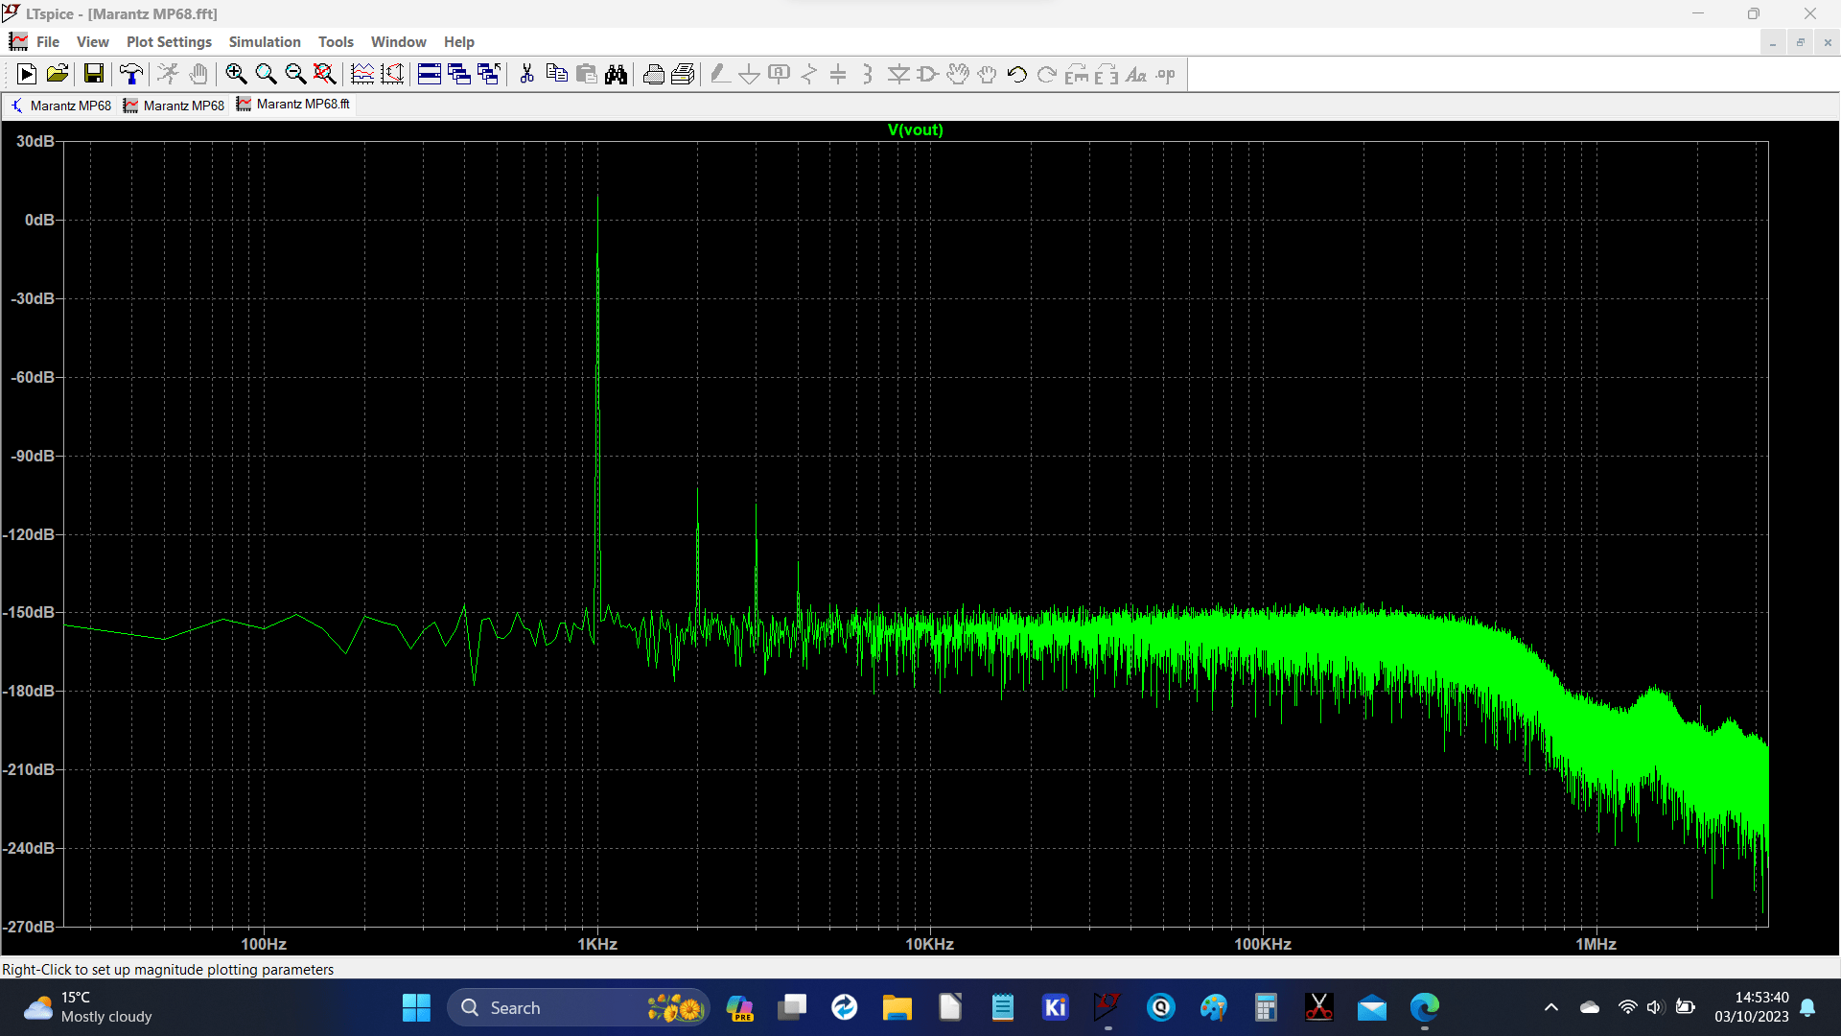Click the Paste clipboard icon

coord(587,74)
